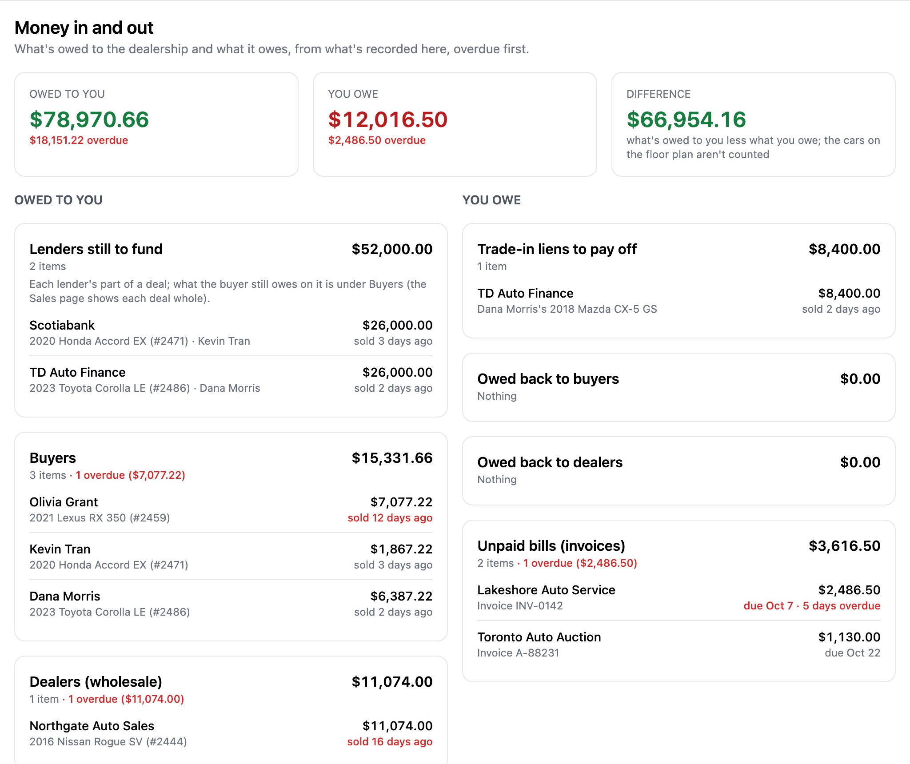The image size is (910, 764).
Task: Click the Kevin Tran buyer name
Action: pyautogui.click(x=60, y=549)
